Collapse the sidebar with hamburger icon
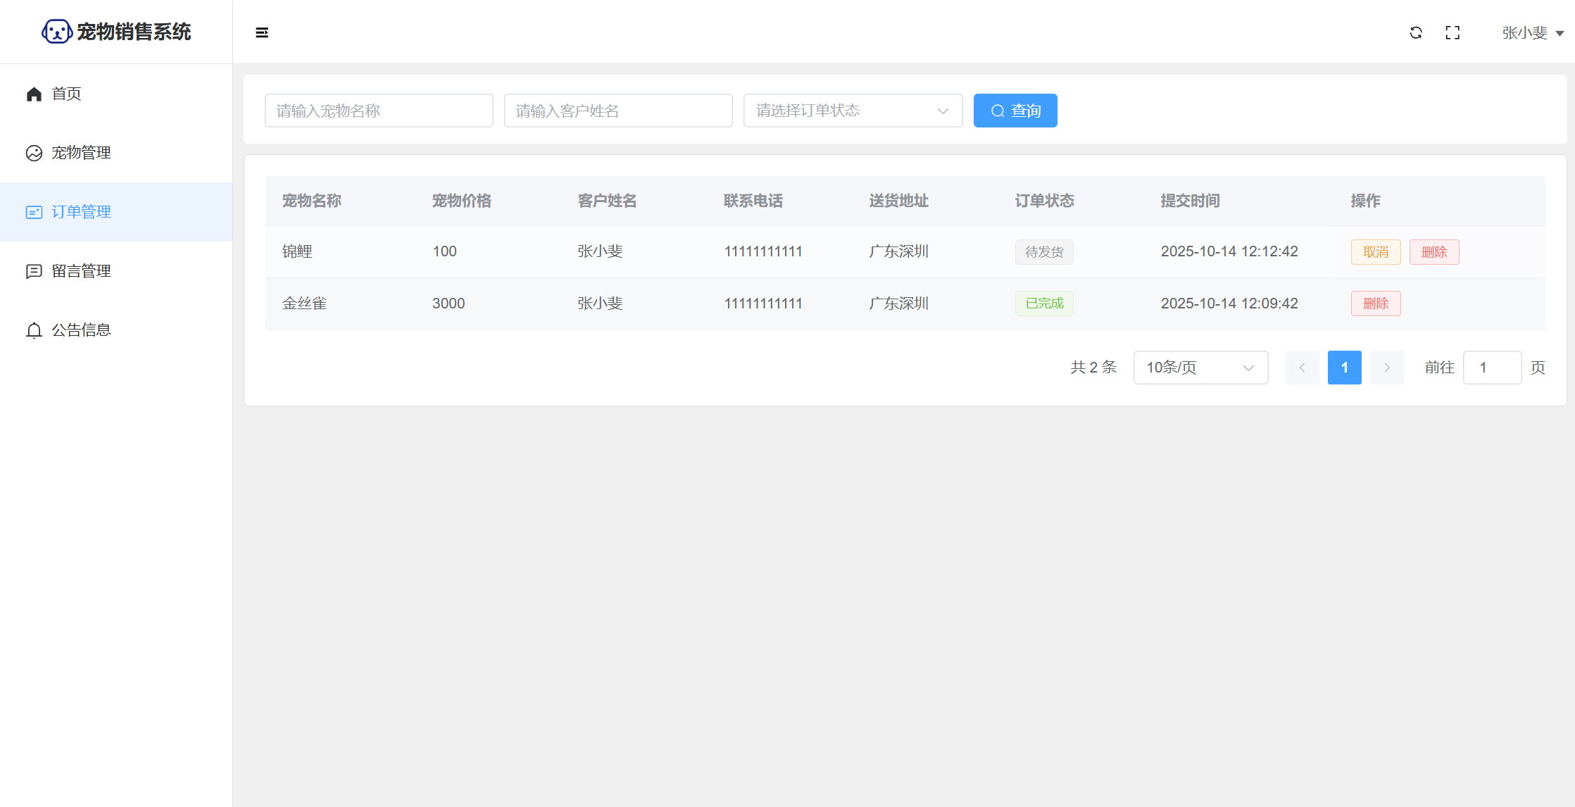The height and width of the screenshot is (807, 1575). pyautogui.click(x=262, y=32)
